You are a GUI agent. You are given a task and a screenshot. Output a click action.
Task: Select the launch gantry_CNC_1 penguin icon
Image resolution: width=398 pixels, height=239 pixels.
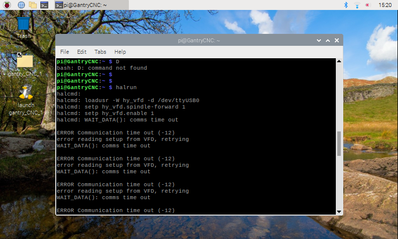click(26, 100)
